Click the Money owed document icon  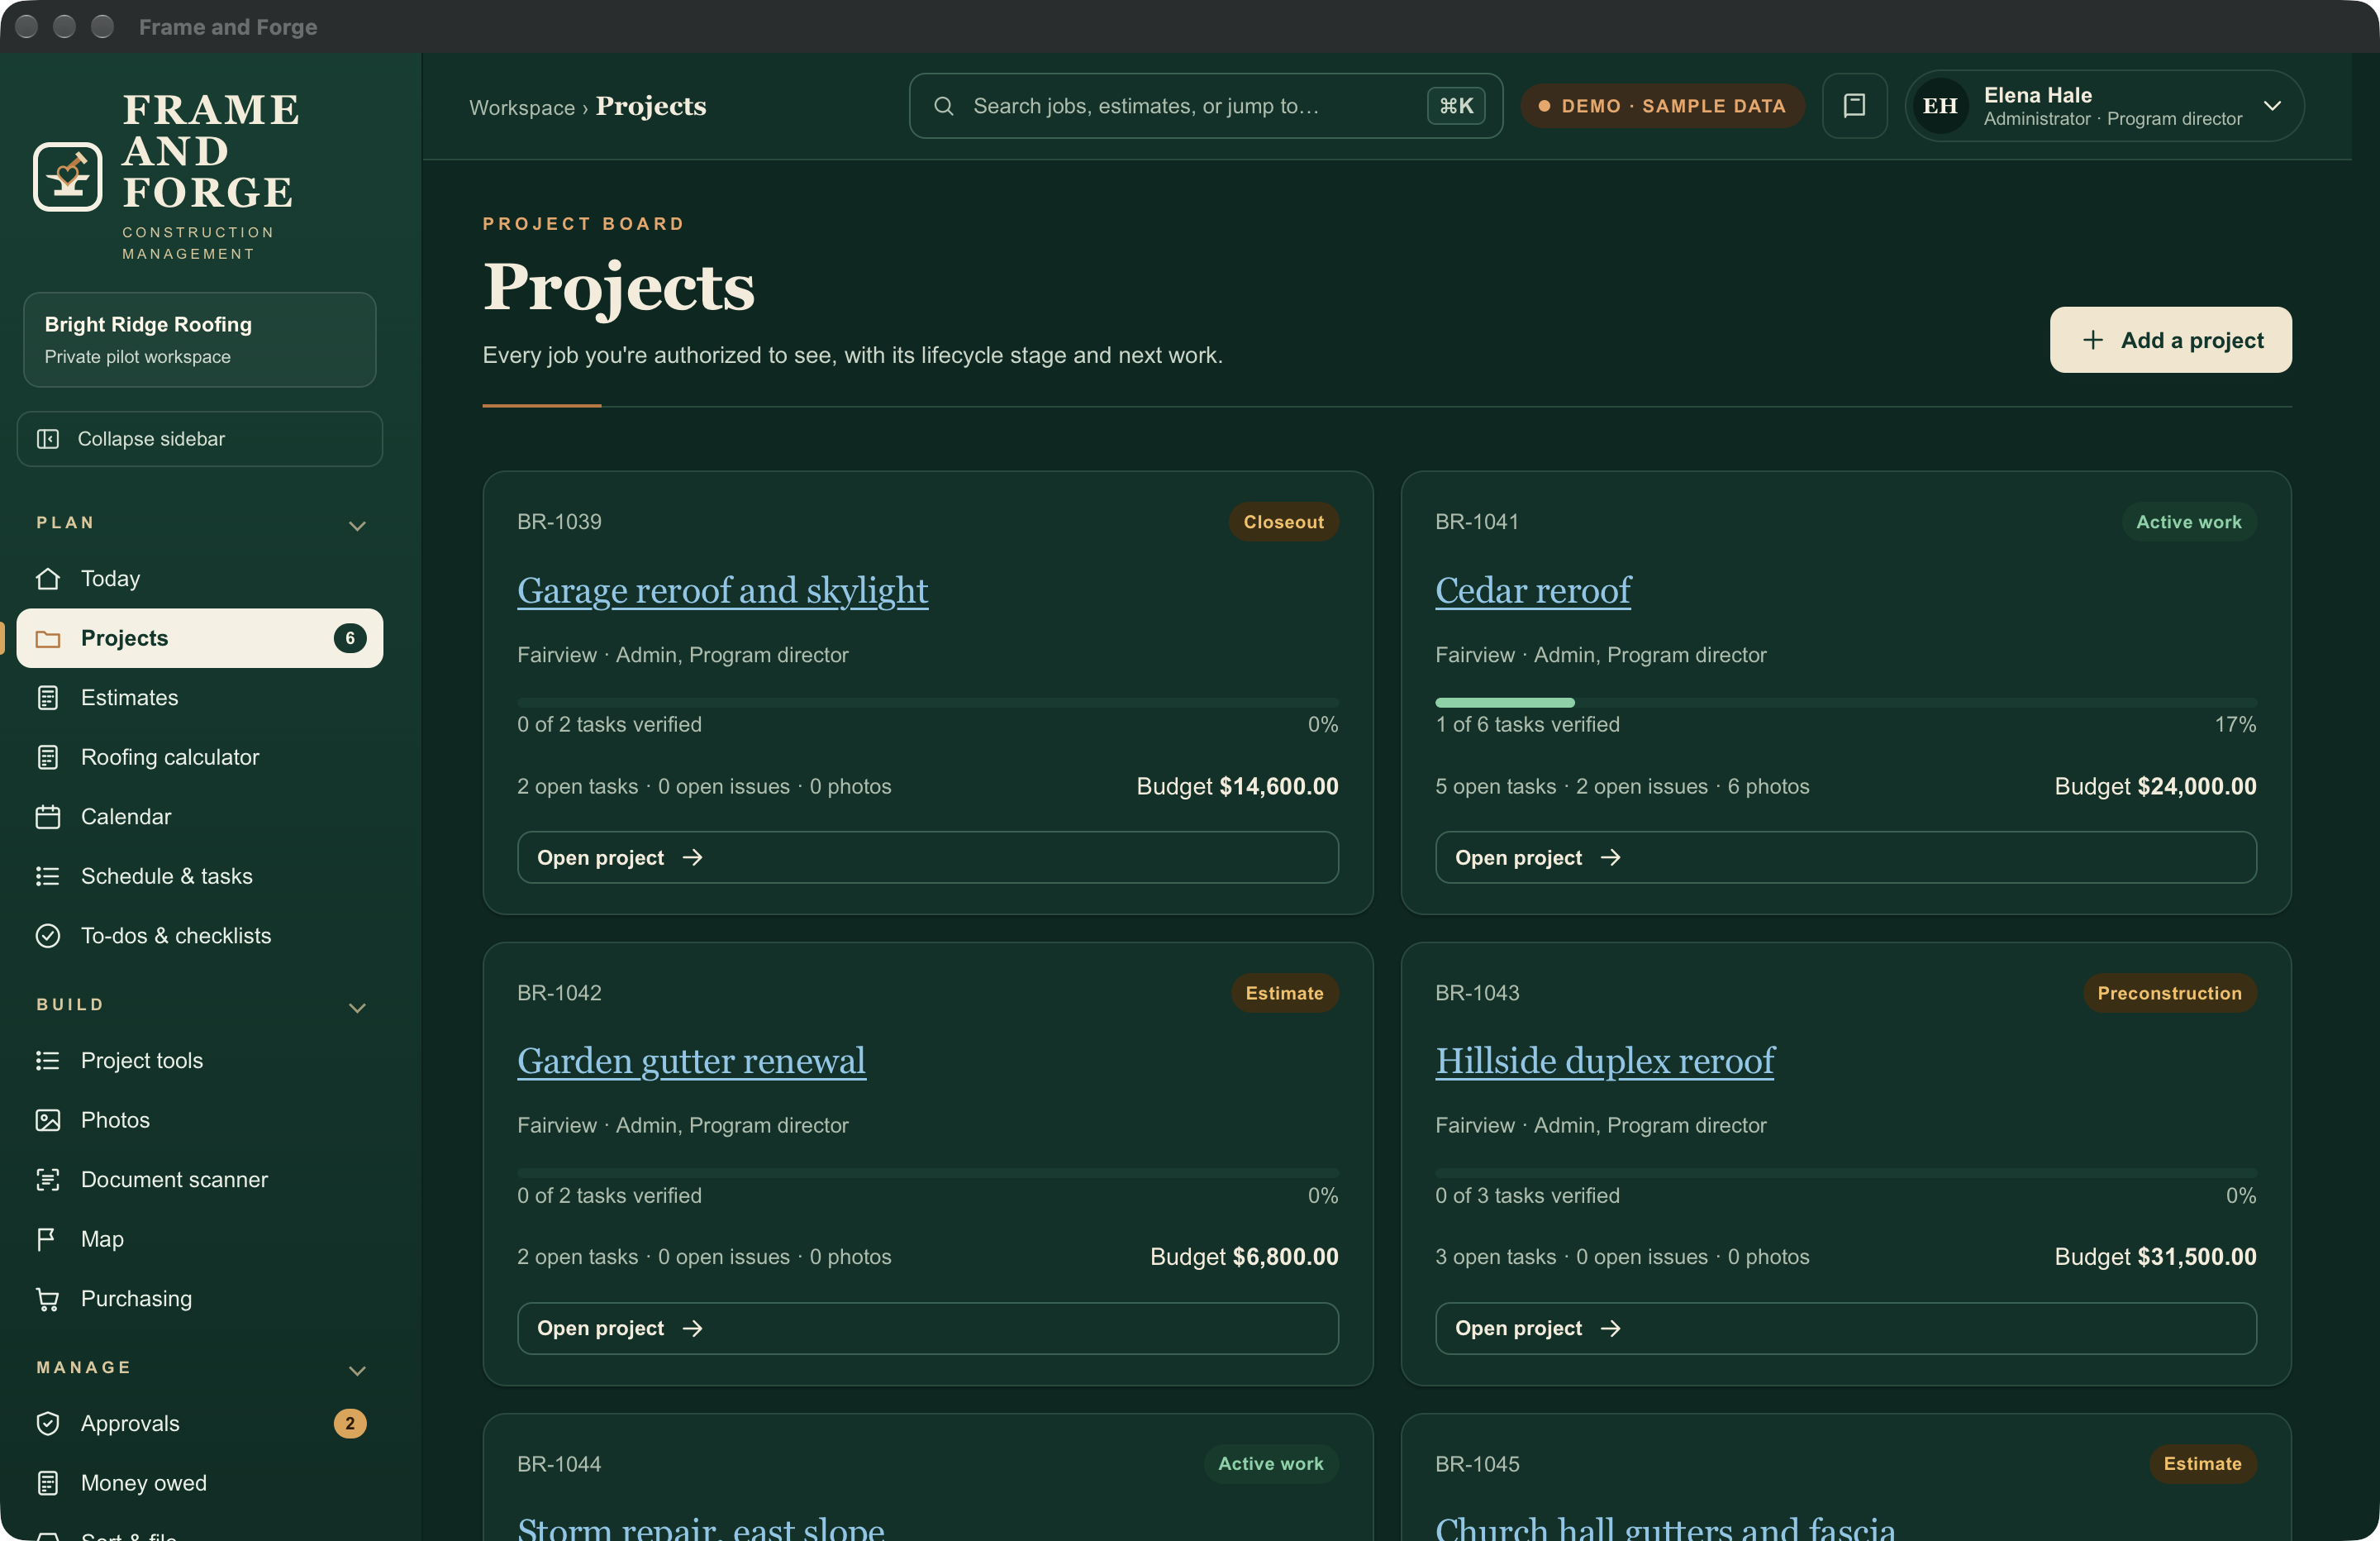click(x=48, y=1483)
